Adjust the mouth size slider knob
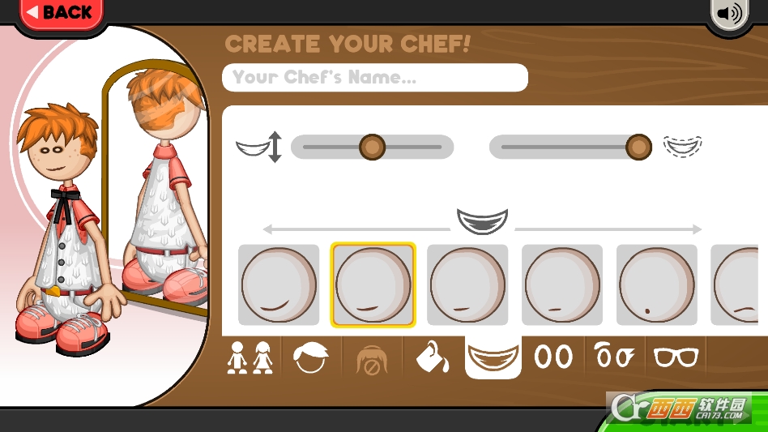Image resolution: width=768 pixels, height=432 pixels. [x=638, y=147]
